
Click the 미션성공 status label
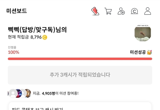coord(138,52)
